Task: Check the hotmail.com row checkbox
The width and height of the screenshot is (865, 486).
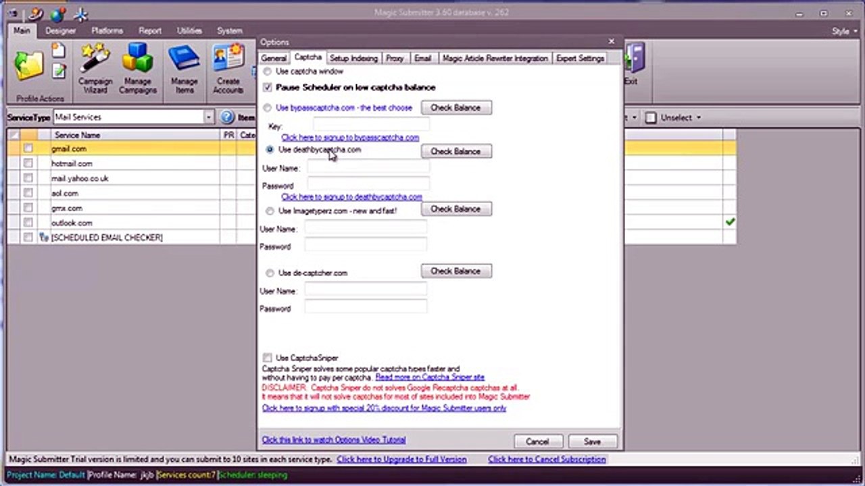Action: (x=28, y=163)
